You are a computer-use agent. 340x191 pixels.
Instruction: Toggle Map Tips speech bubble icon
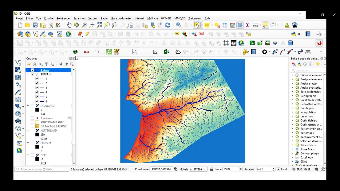[265, 25]
